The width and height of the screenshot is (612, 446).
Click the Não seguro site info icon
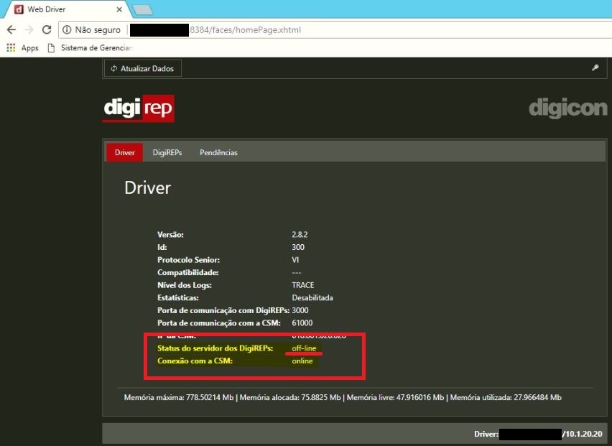tap(67, 30)
